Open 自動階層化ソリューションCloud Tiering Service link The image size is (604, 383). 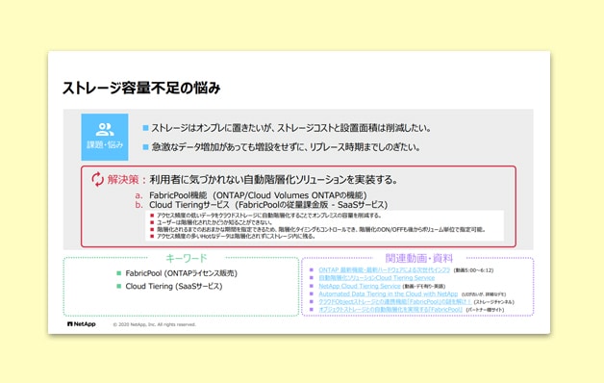pos(376,278)
